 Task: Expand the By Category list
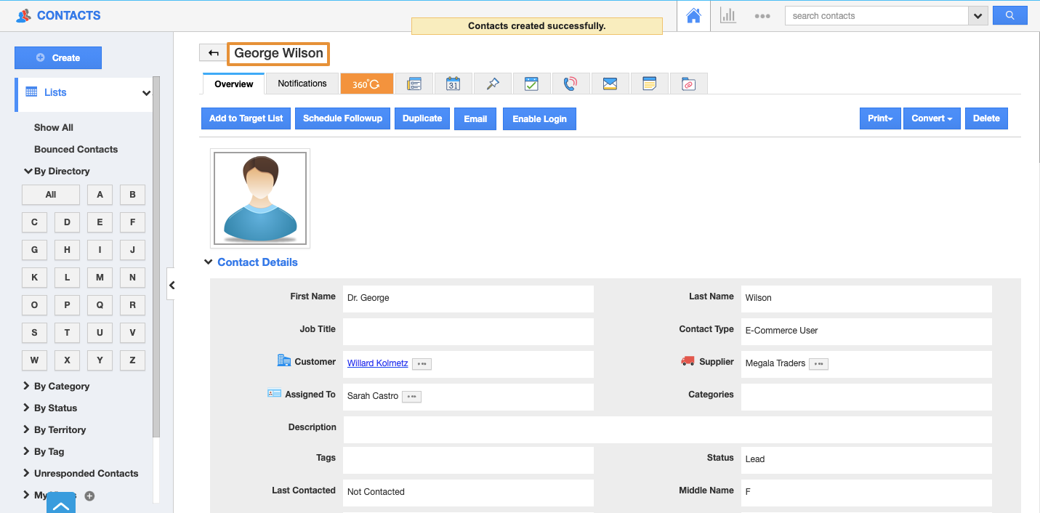[61, 386]
